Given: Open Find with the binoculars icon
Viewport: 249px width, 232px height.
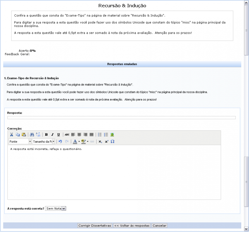Looking at the screenshot, I should pyautogui.click(x=32, y=135).
